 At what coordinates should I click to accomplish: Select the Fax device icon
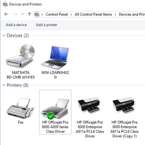pyautogui.click(x=20, y=108)
